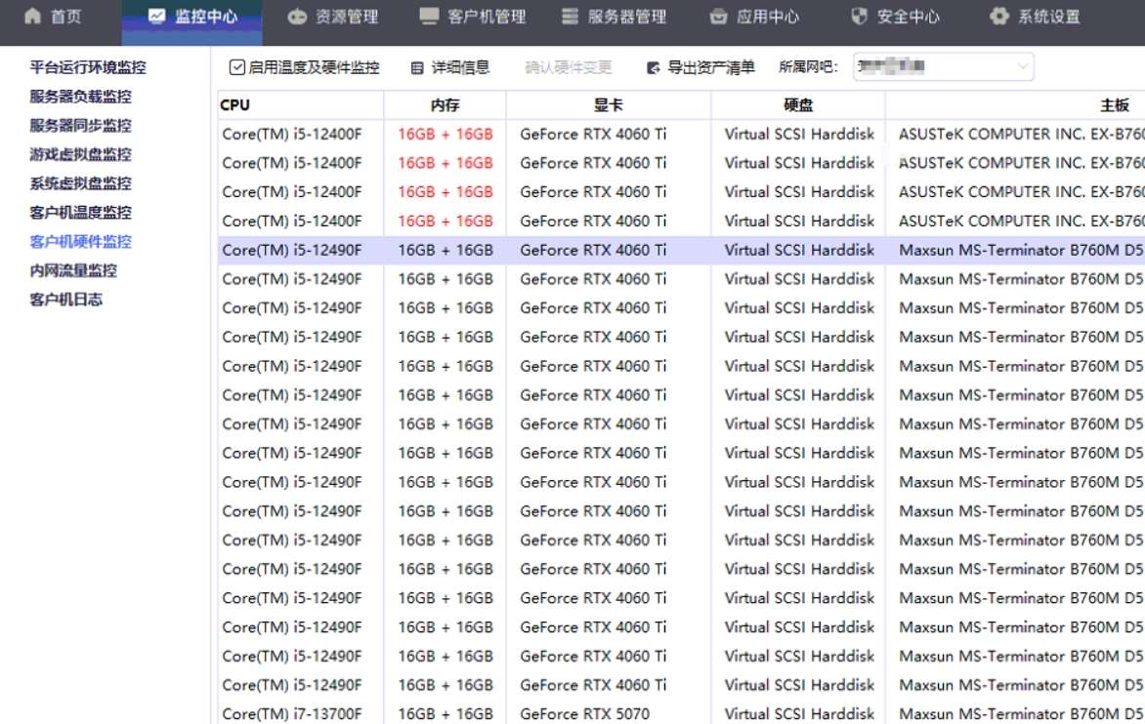Click 导出资产清单 button
The height and width of the screenshot is (724, 1145).
700,67
